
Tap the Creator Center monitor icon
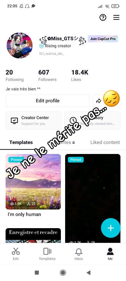pyautogui.click(x=14, y=120)
